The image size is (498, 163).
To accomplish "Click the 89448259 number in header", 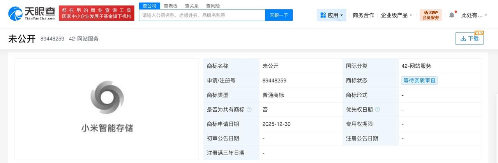I will pyautogui.click(x=52, y=39).
